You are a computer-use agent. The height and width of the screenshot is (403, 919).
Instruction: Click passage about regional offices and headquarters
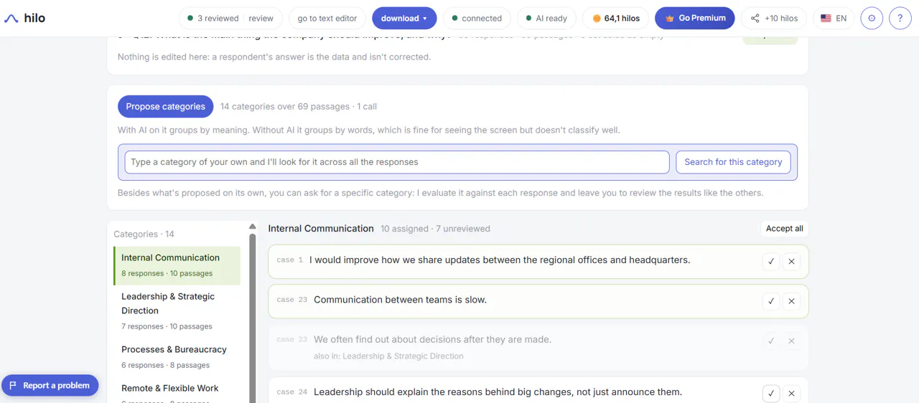(x=500, y=260)
